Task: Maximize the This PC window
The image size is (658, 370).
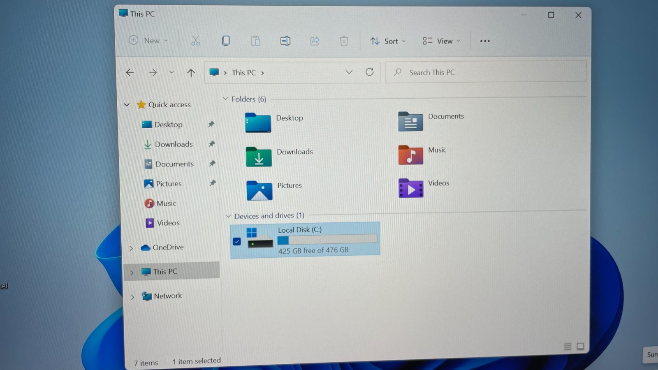Action: (551, 15)
